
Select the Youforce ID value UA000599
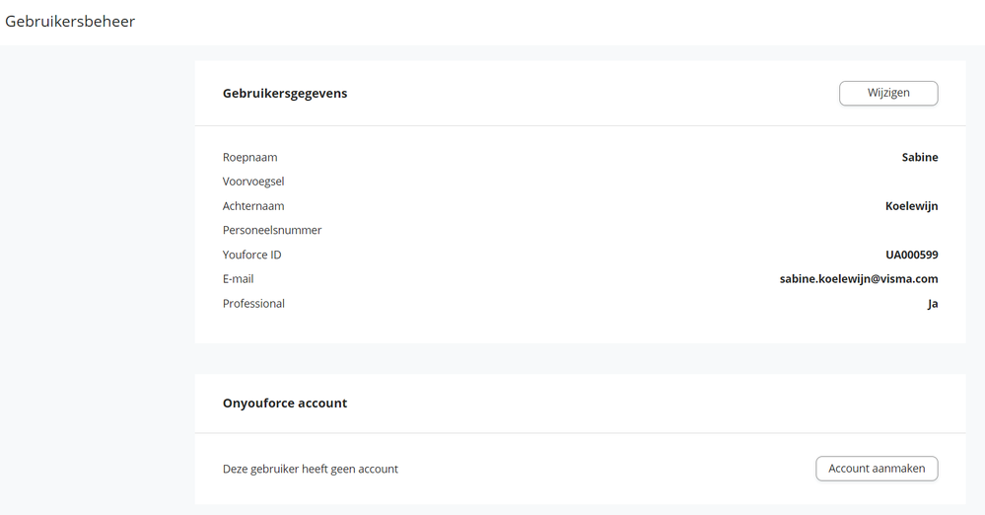click(x=912, y=256)
